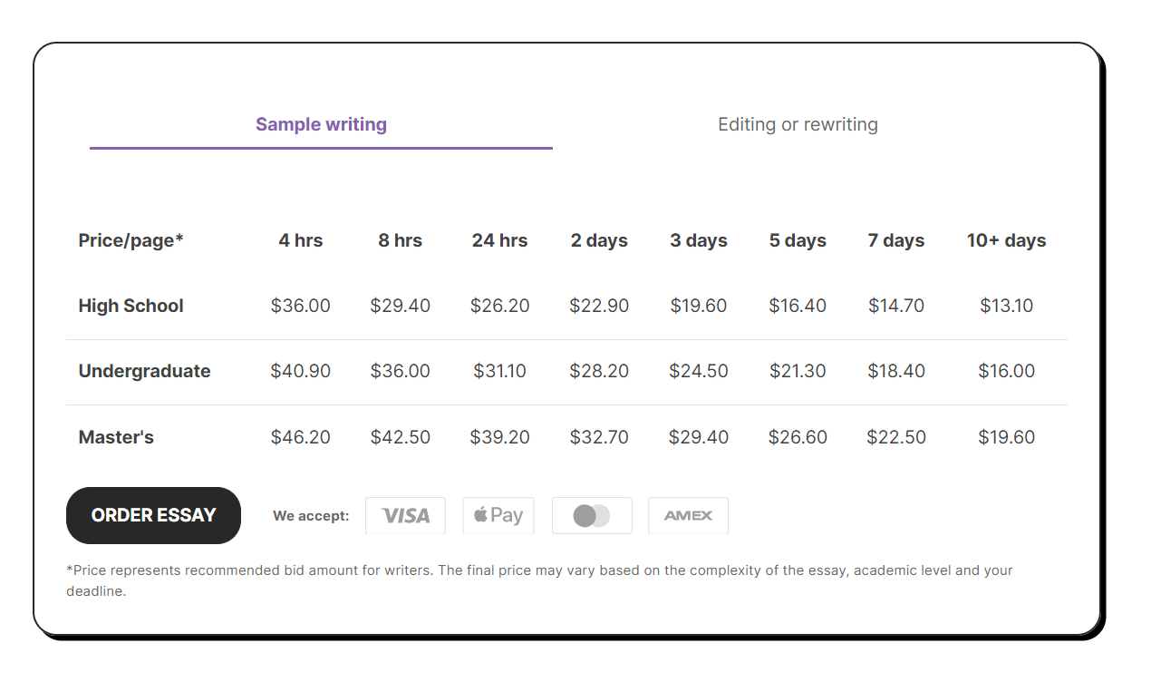Choose High School 10+ days price $13.10
The height and width of the screenshot is (682, 1151).
point(1006,306)
